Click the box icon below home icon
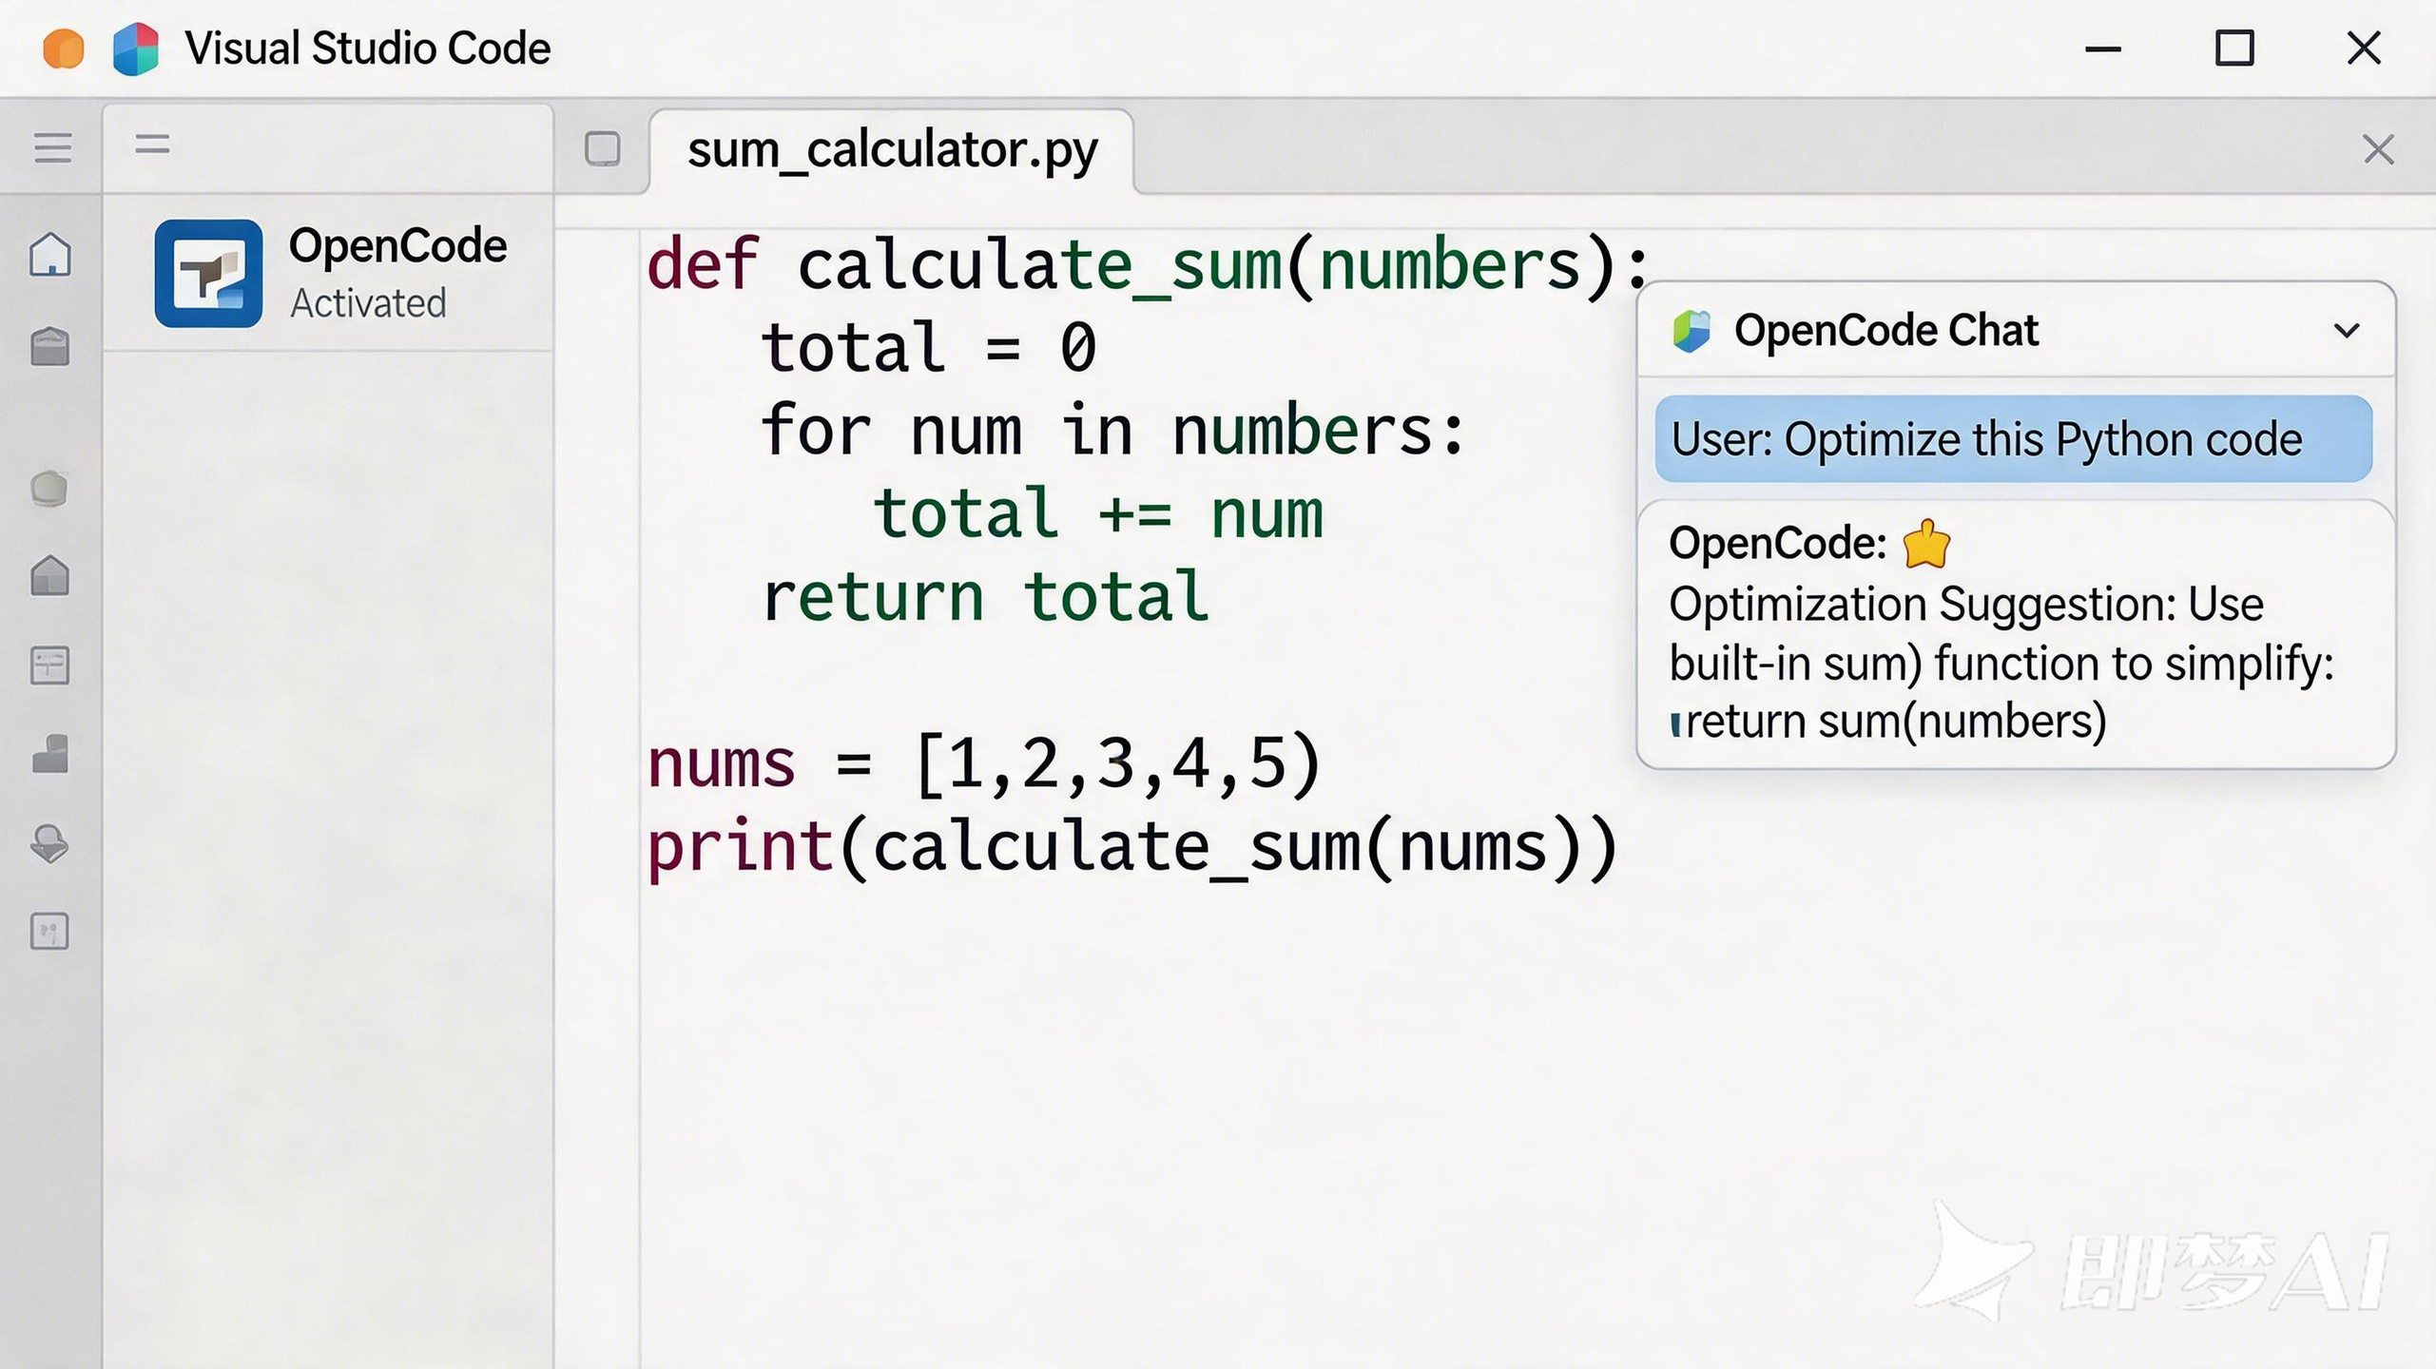This screenshot has width=2436, height=1369. point(50,346)
